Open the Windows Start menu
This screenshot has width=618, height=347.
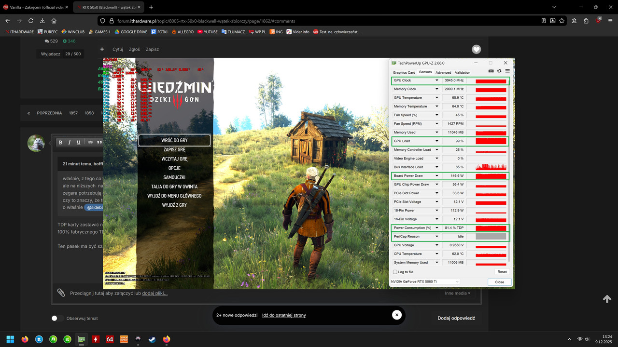pyautogui.click(x=10, y=339)
